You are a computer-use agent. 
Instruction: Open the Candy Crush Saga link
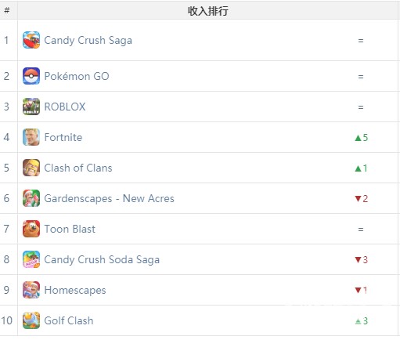[x=88, y=41]
